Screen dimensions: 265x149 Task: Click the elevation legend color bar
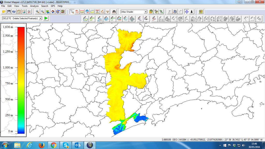coord(21,80)
